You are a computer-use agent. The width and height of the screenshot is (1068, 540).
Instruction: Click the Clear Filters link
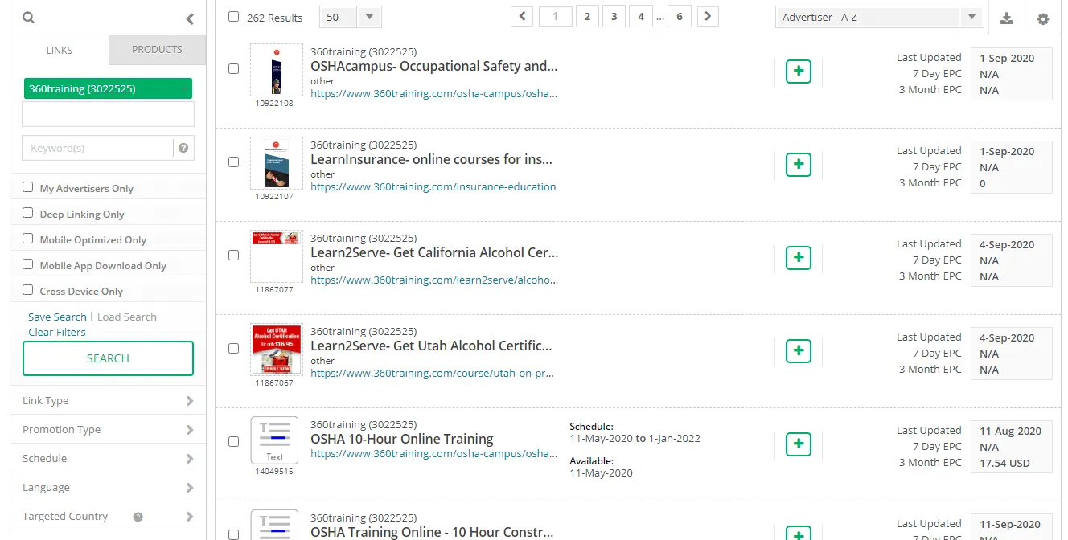tap(56, 332)
